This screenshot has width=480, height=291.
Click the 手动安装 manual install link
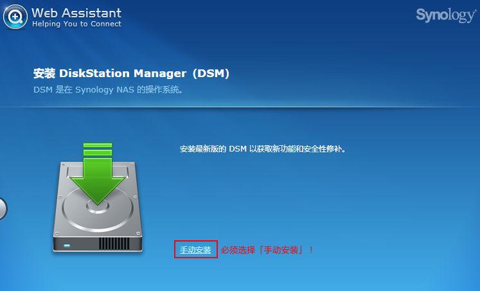(195, 250)
